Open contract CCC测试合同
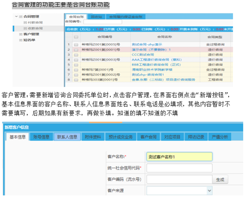 coord(143,55)
